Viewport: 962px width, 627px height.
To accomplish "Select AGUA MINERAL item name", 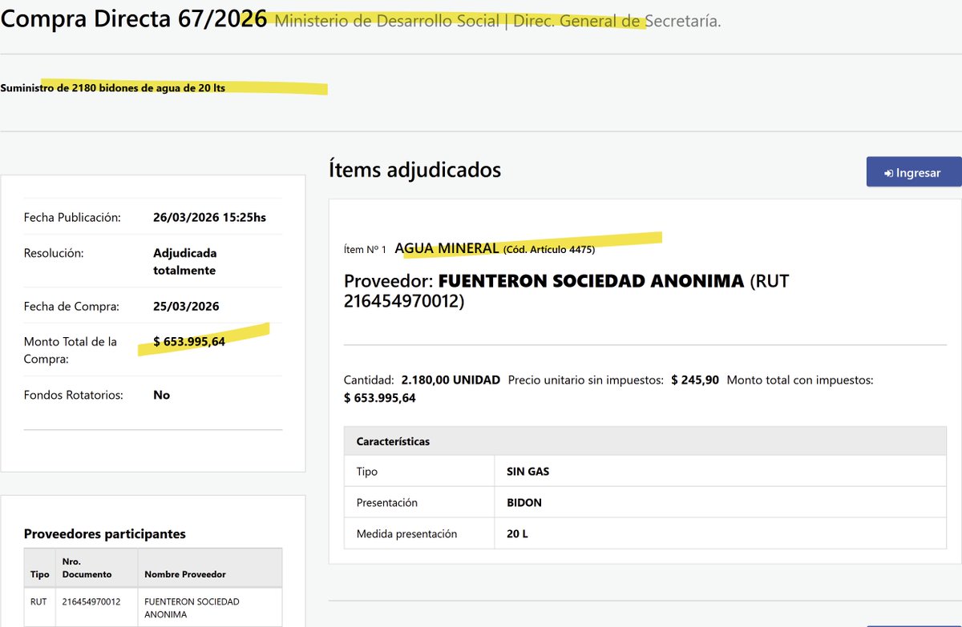I will point(447,248).
